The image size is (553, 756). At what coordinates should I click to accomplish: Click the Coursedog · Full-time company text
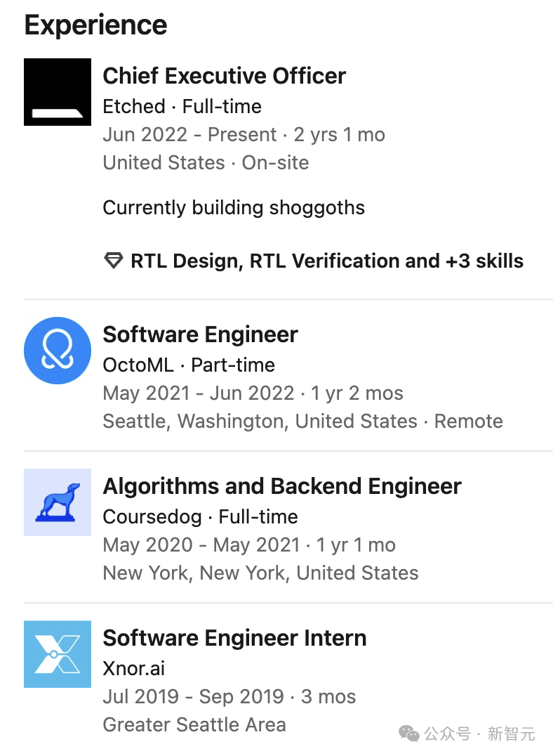pos(201,517)
